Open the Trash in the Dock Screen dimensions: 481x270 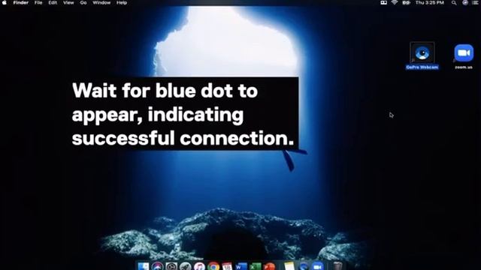337,266
